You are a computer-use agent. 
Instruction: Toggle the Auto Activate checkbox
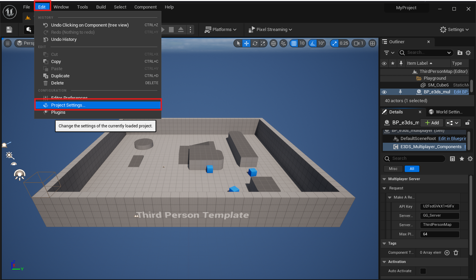click(x=423, y=271)
